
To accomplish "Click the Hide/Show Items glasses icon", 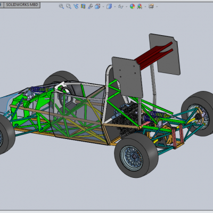I will coord(121,7).
